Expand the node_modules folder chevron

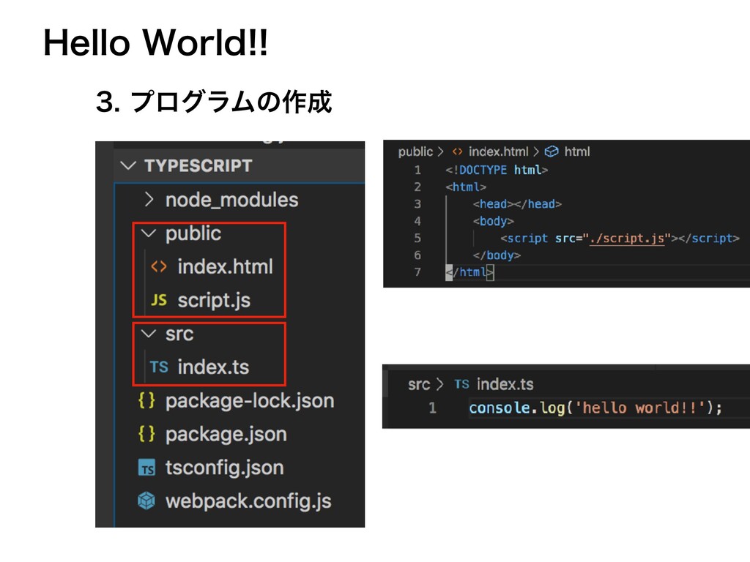pos(149,200)
